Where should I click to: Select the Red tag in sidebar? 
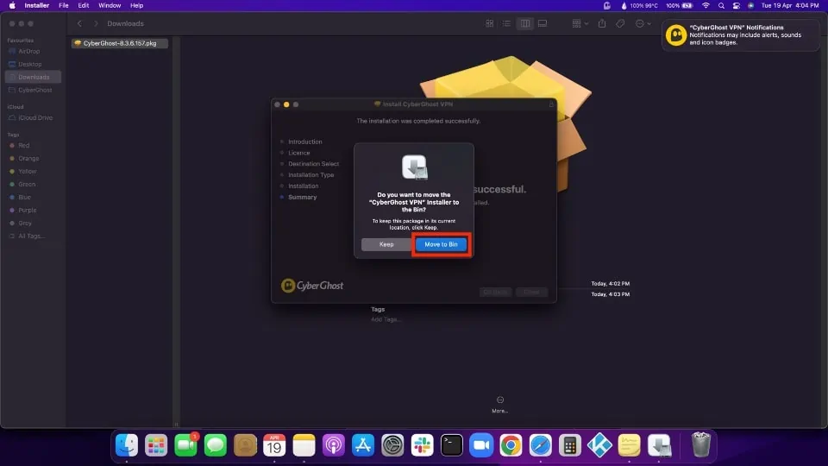coord(24,145)
